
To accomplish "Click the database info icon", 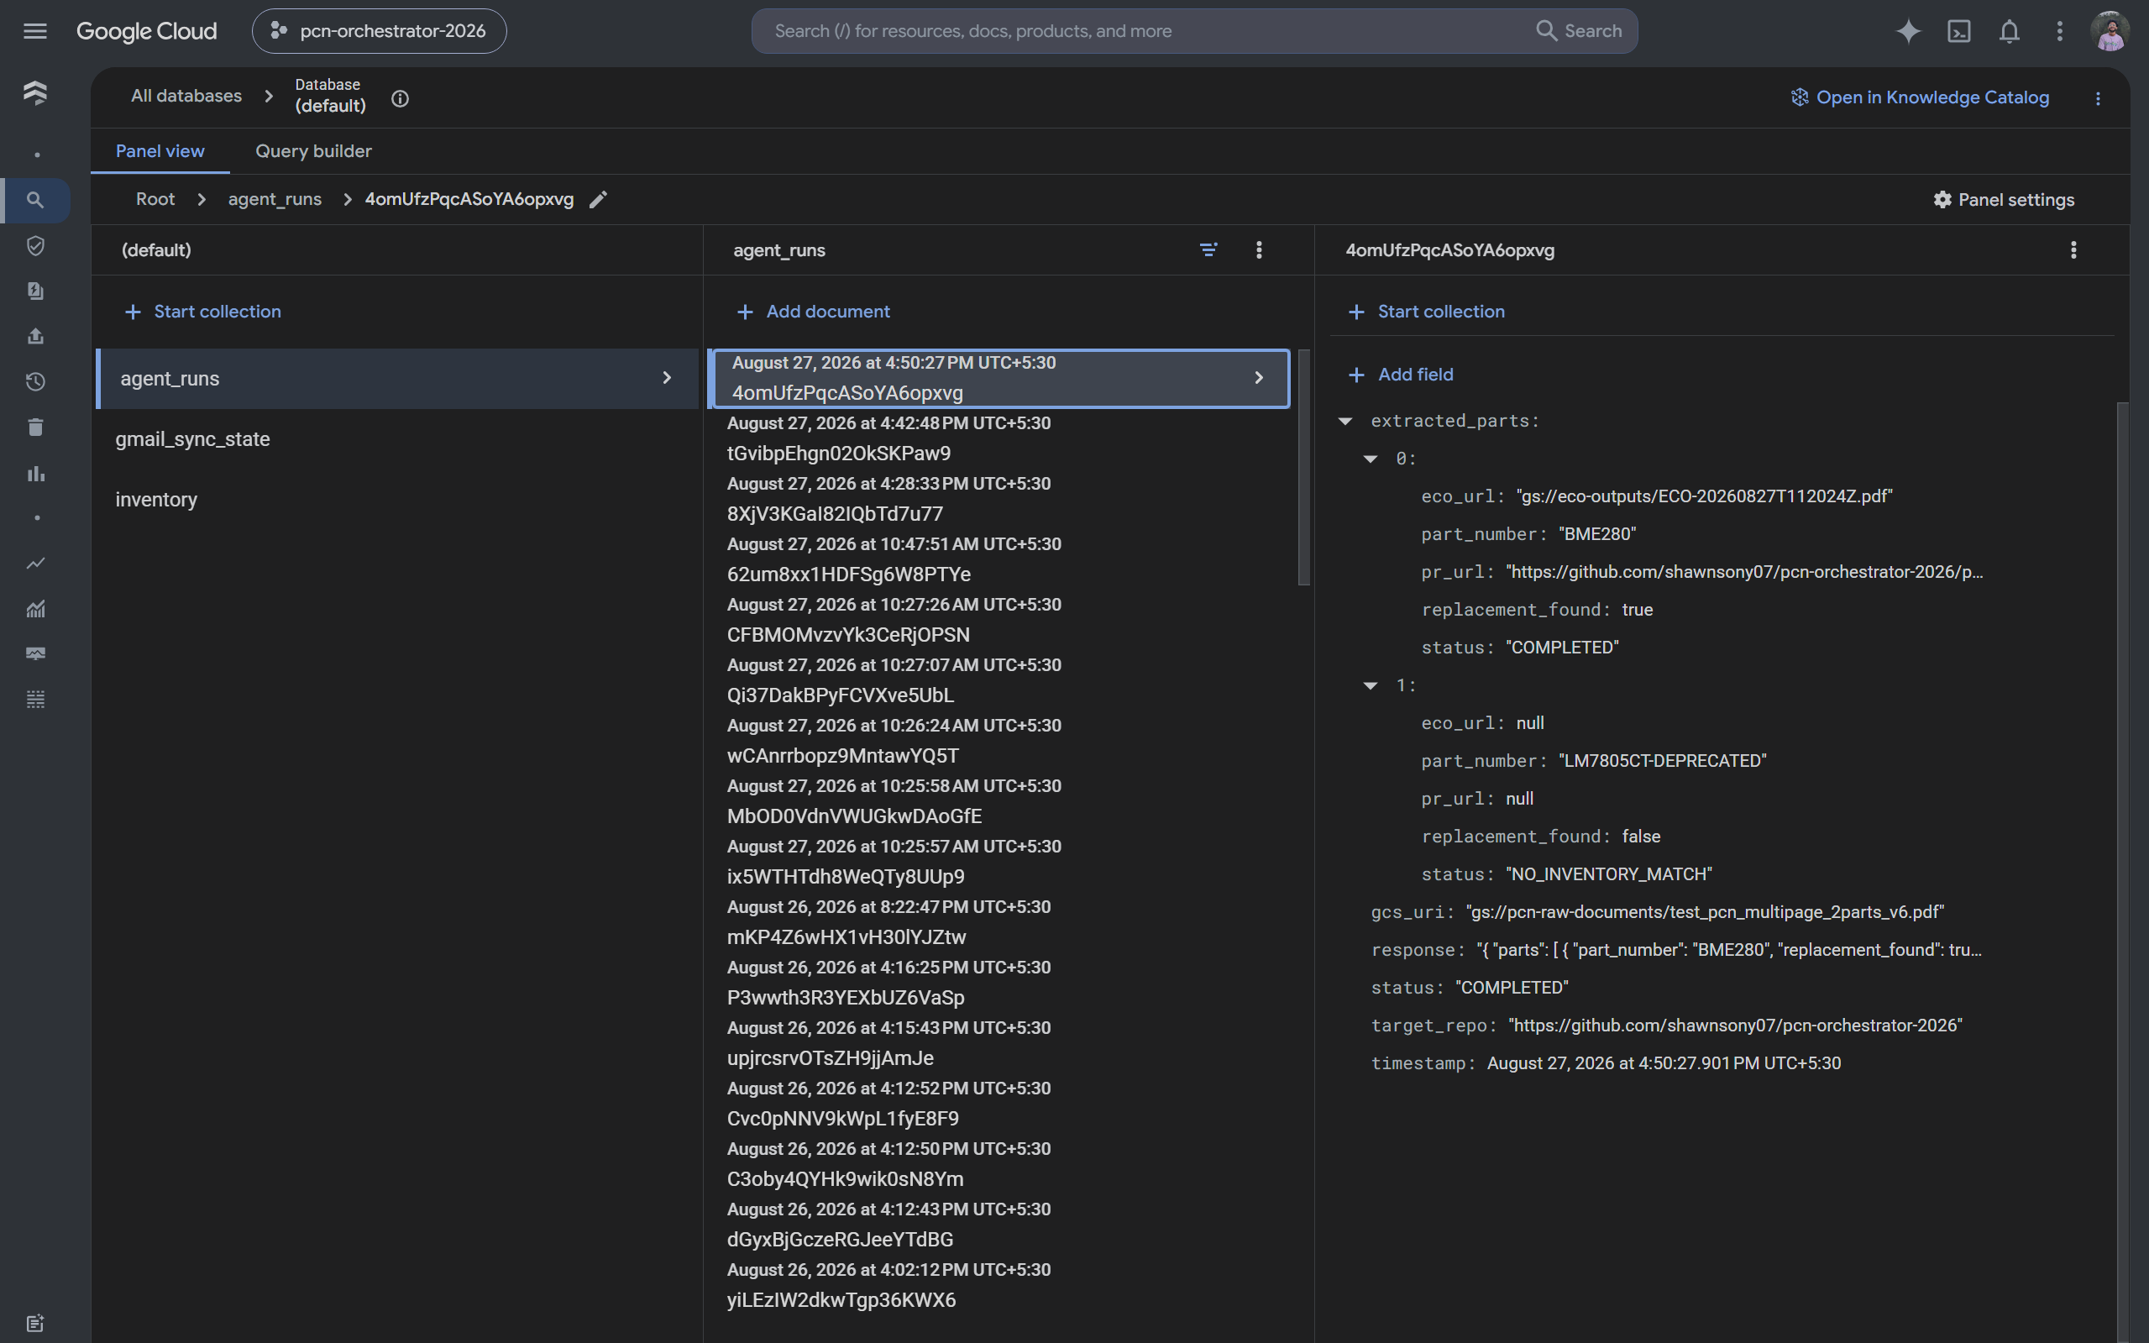I will coord(400,98).
